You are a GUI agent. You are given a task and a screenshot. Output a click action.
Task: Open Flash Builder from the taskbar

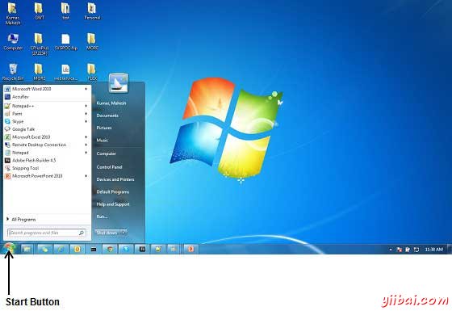click(142, 249)
